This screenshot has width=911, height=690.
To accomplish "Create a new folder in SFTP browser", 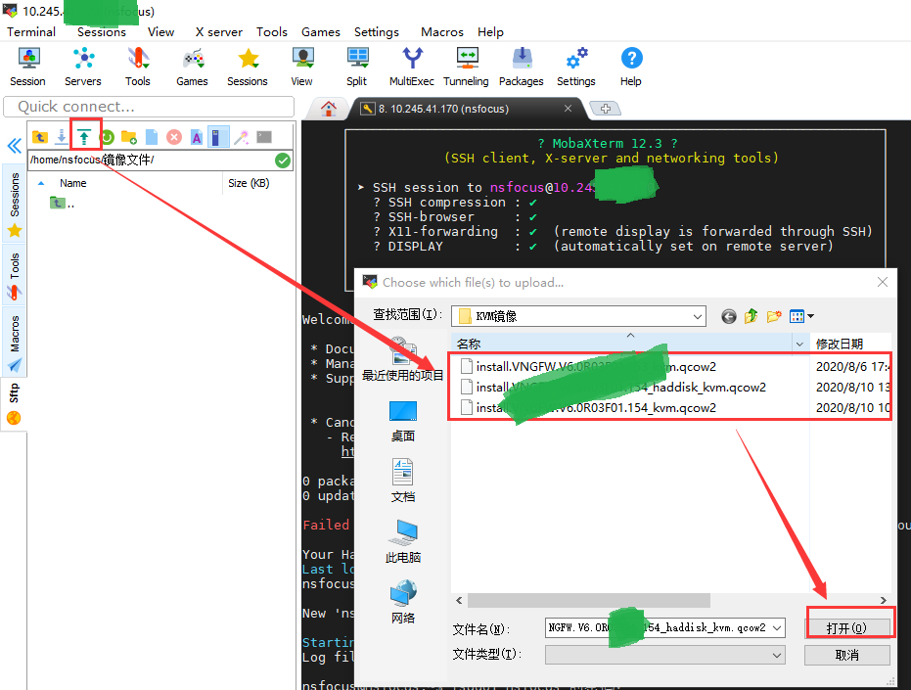I will tap(129, 137).
